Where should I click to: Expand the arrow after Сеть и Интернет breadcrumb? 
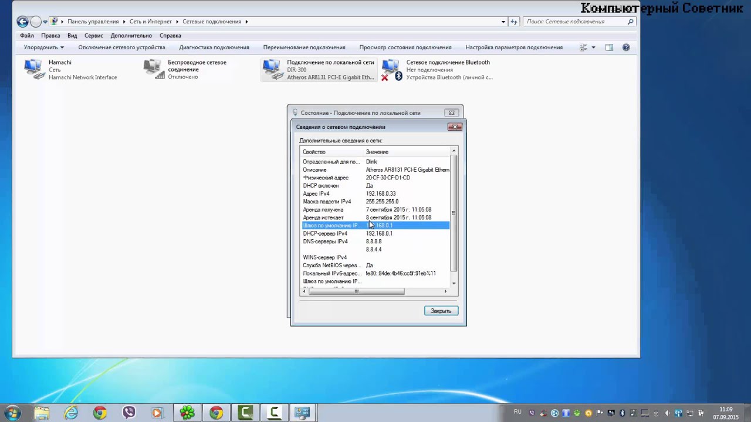177,22
